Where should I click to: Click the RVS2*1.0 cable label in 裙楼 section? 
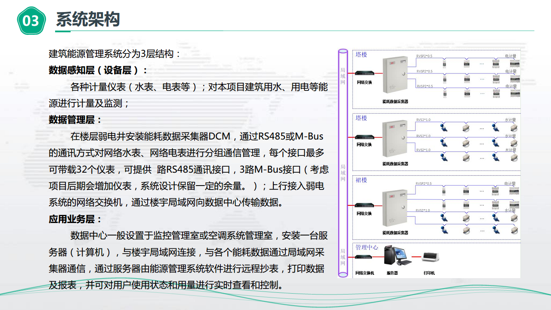[x=423, y=211]
